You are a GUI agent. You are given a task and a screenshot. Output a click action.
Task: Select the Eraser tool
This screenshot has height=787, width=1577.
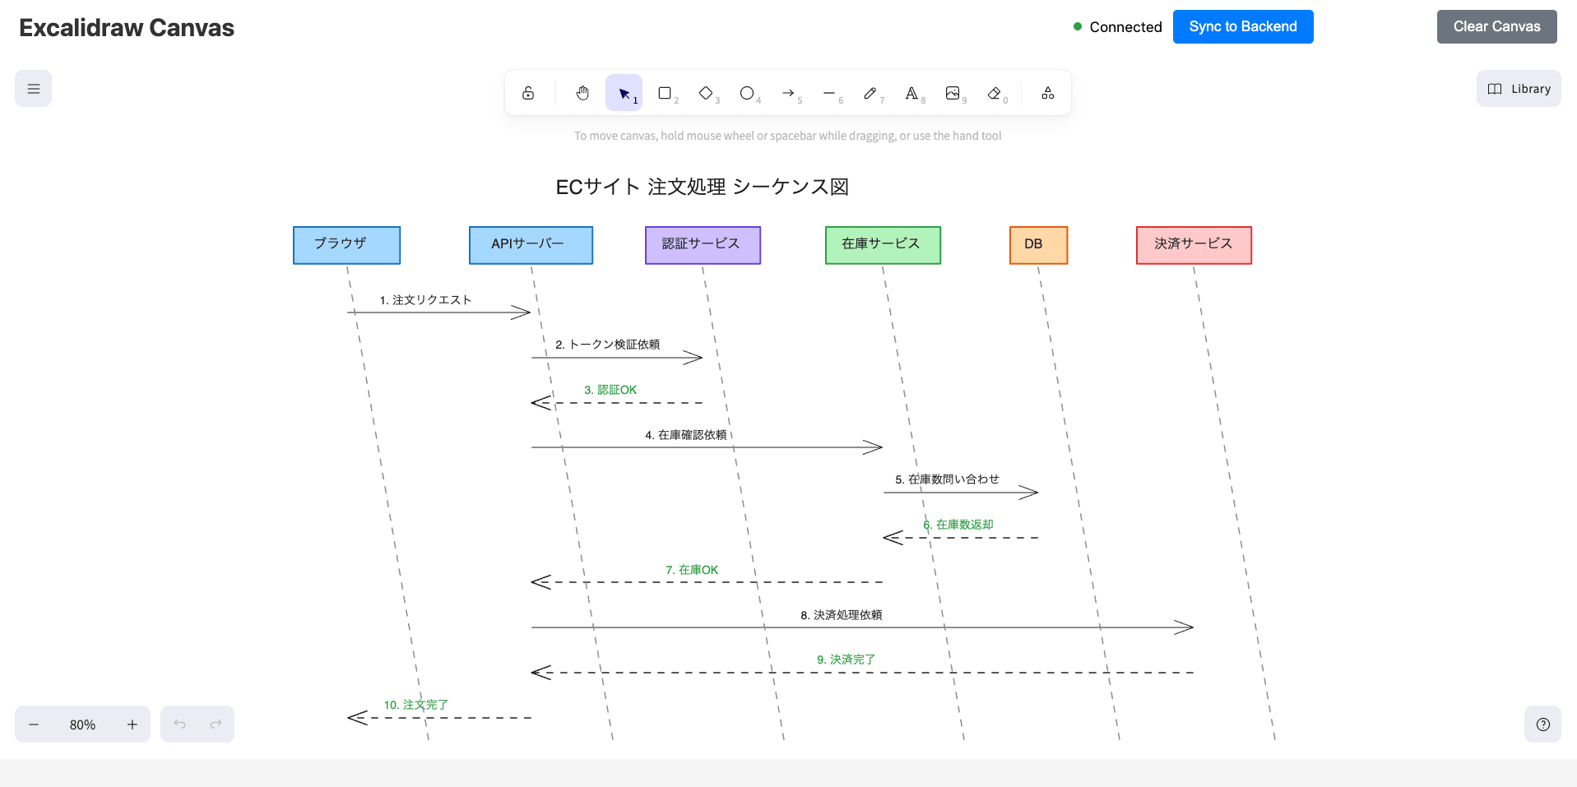995,92
